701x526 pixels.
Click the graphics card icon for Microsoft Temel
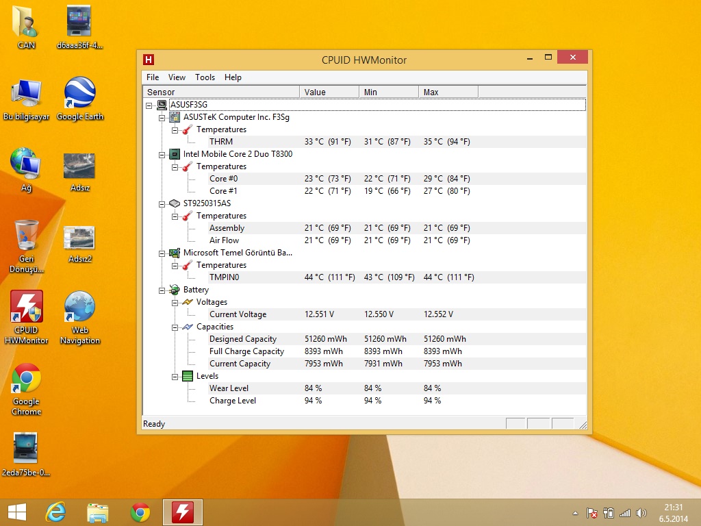(x=175, y=253)
